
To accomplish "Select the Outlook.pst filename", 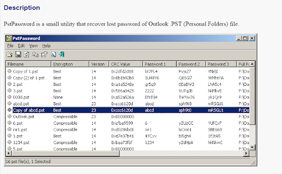I will 23,116.
